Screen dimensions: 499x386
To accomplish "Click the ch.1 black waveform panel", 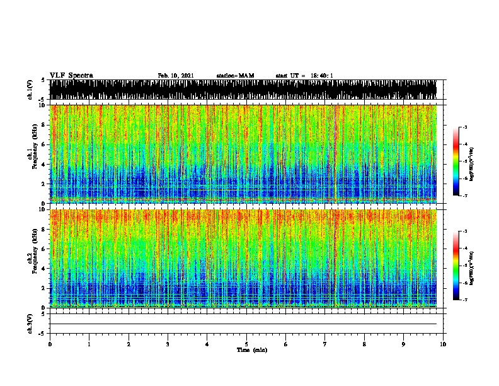I will pos(243,90).
